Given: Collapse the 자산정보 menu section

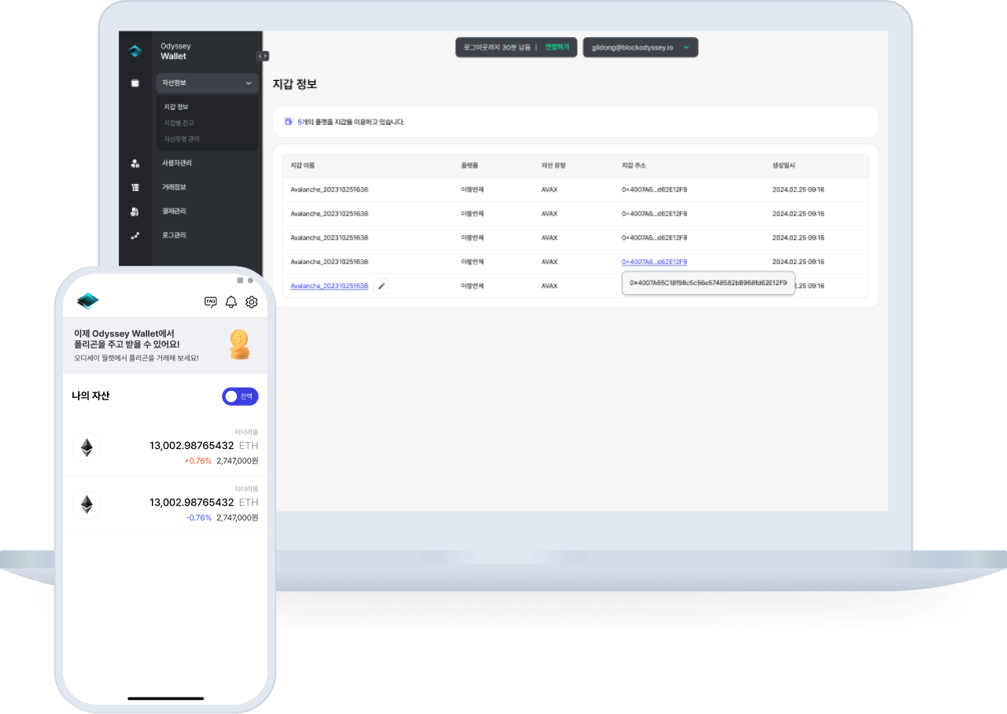Looking at the screenshot, I should [249, 83].
